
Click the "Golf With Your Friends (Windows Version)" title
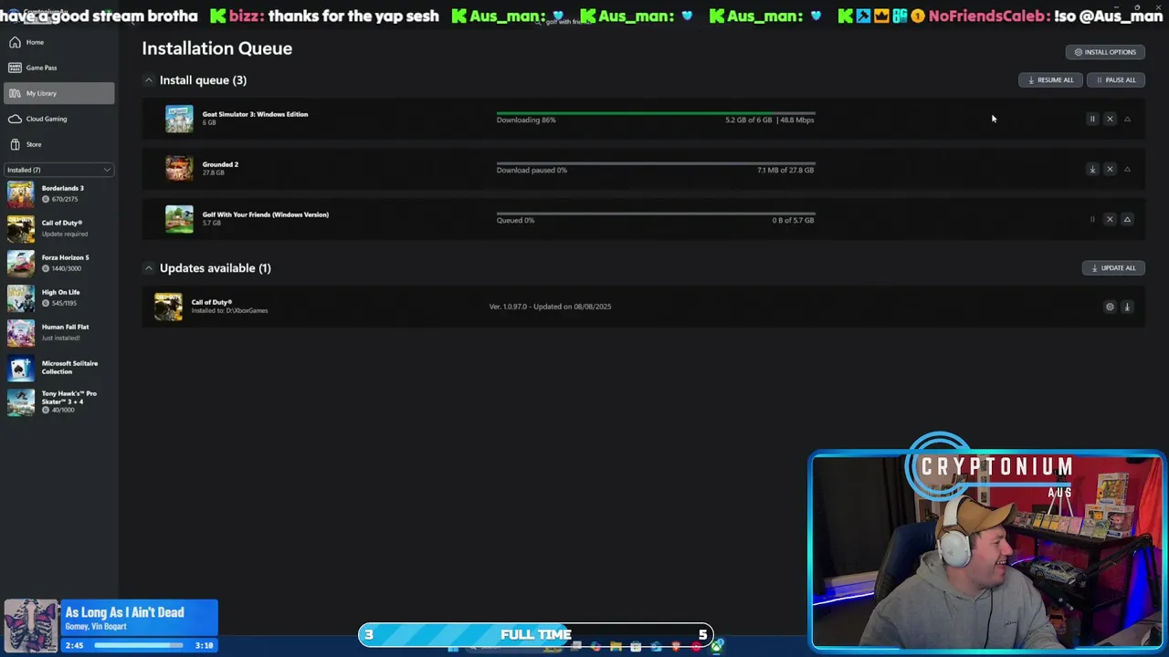click(x=265, y=214)
